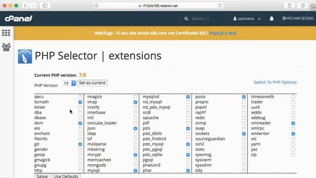Uncheck the dom extension
This screenshot has width=316, height=178.
click(x=80, y=123)
